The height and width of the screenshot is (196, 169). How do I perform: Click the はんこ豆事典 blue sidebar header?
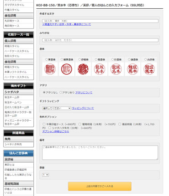18,153
